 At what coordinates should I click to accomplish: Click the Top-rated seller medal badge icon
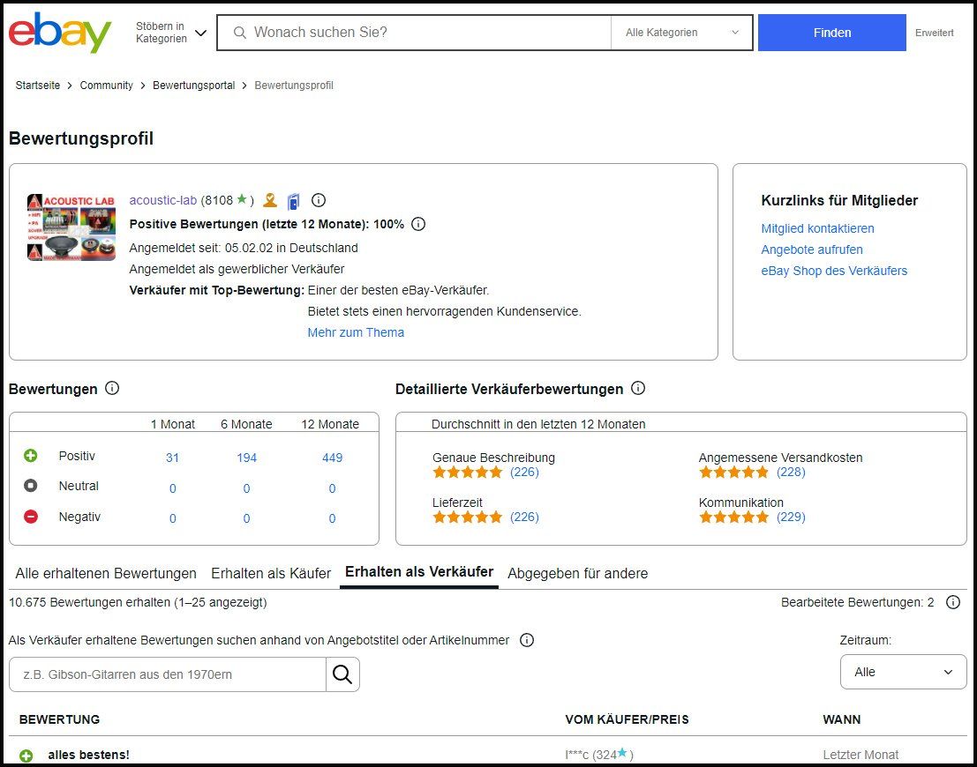[x=270, y=200]
